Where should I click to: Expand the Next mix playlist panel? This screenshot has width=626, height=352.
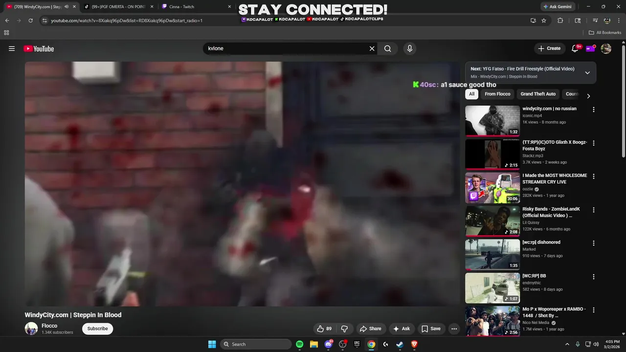pos(587,72)
